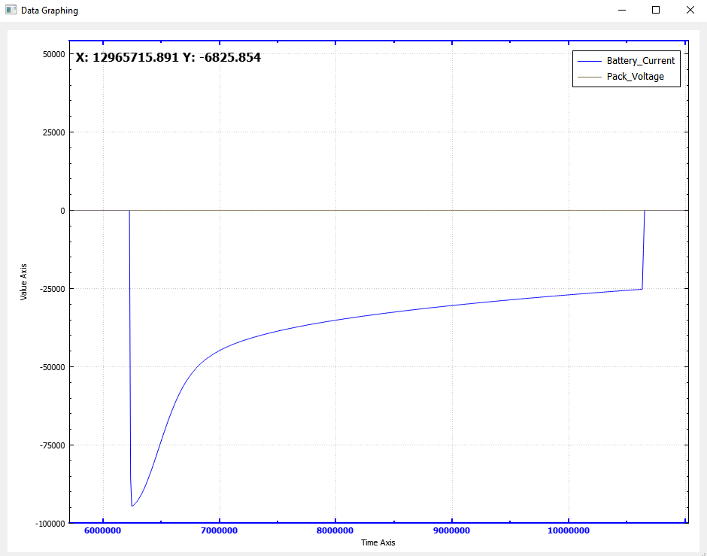The width and height of the screenshot is (707, 556).
Task: Select the Pack_Voltage legend entry
Action: coord(635,77)
